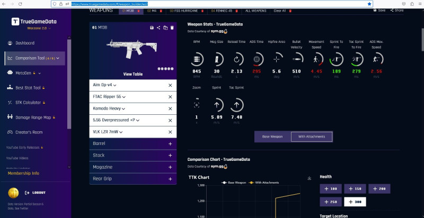Screen dimensions: 424x218
Task: Click the top-right Save button
Action: point(379,10)
